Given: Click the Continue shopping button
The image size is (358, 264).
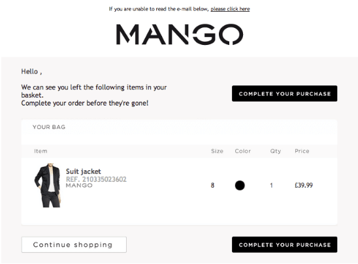Looking at the screenshot, I should point(74,244).
